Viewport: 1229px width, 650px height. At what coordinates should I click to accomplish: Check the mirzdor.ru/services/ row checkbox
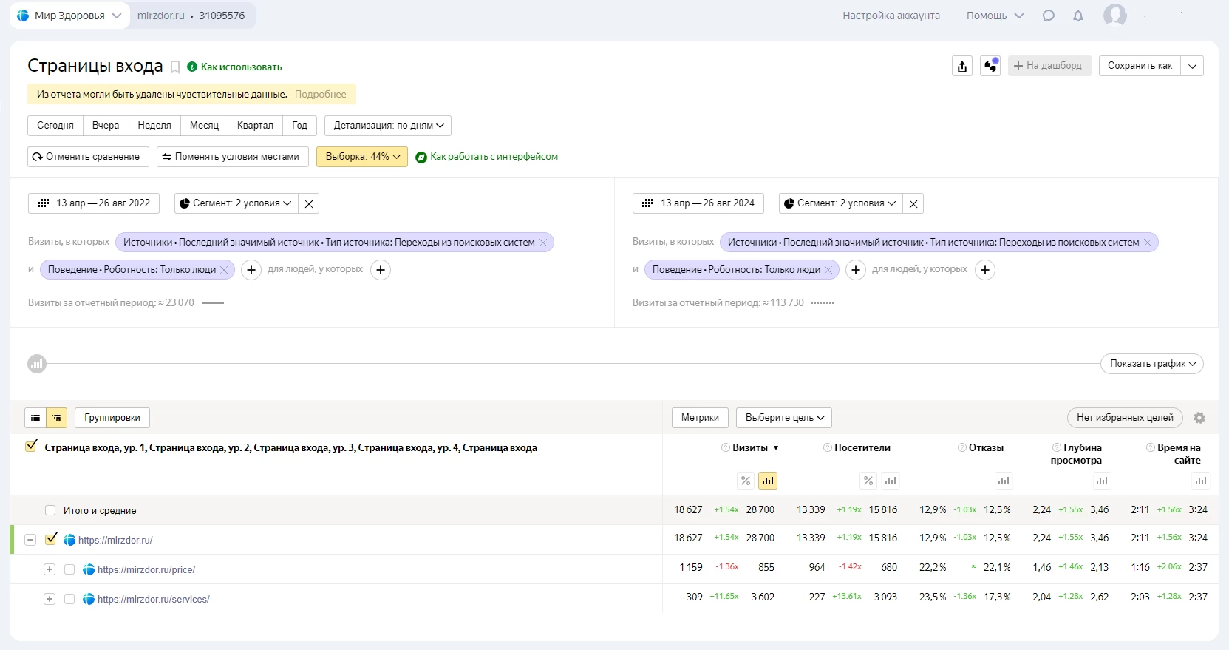pyautogui.click(x=69, y=599)
